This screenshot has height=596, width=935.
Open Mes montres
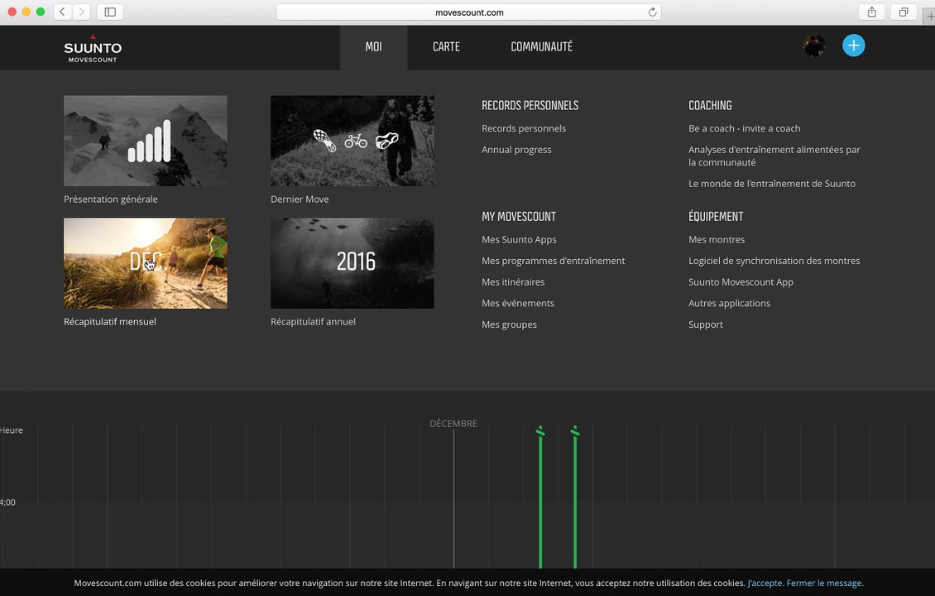pos(717,239)
